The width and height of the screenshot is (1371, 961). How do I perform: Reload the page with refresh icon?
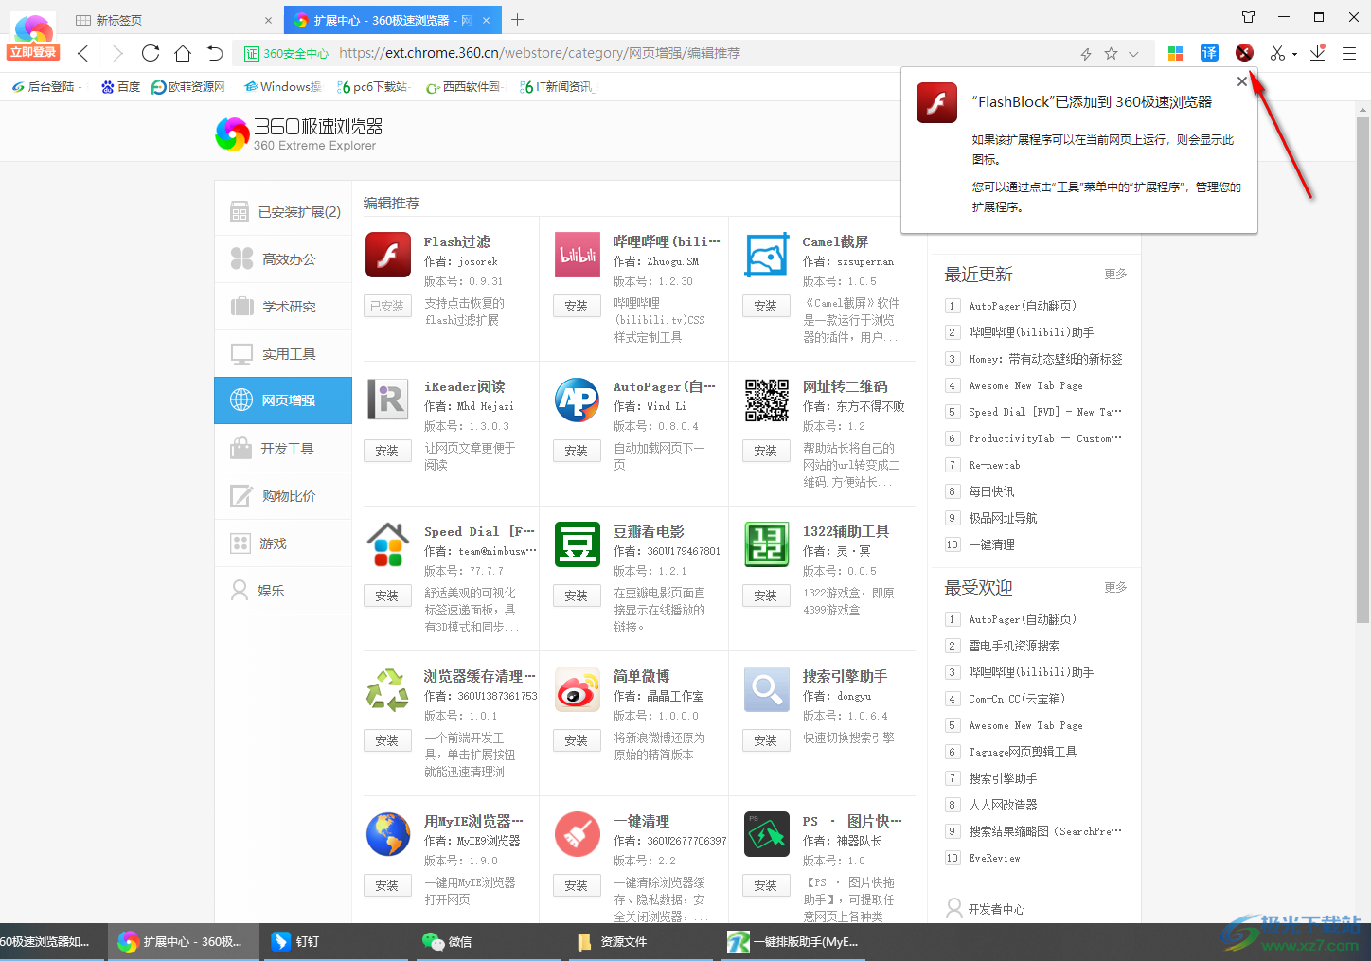pyautogui.click(x=151, y=53)
